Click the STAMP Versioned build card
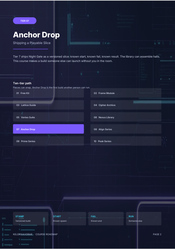This screenshot has height=249, width=175. [30, 219]
